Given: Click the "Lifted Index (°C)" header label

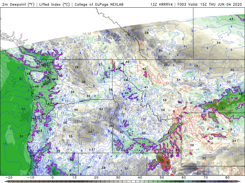Looking at the screenshot, I should 55,4.
